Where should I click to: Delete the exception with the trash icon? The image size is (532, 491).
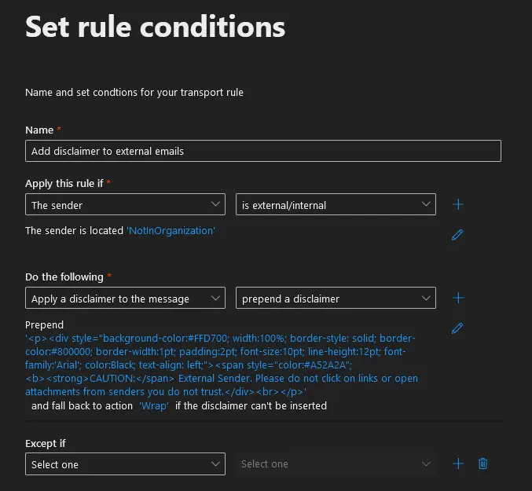[x=483, y=464]
